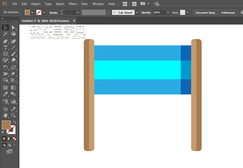Click the Document Setup button

pyautogui.click(x=206, y=13)
